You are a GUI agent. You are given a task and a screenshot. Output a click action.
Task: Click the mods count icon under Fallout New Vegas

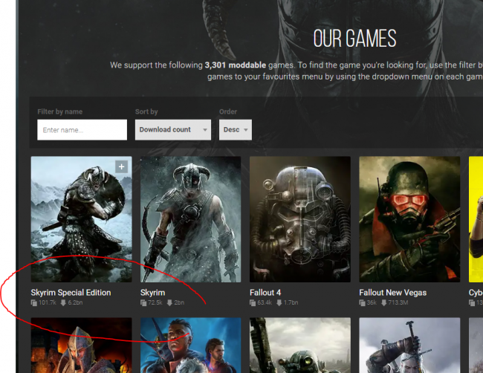363,303
